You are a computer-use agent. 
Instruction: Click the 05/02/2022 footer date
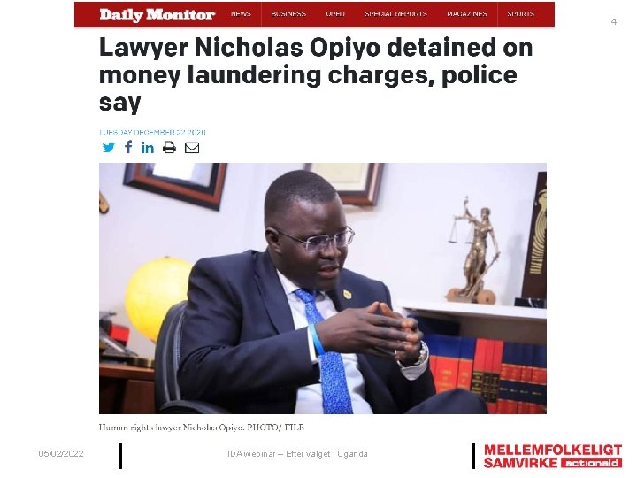coord(61,453)
